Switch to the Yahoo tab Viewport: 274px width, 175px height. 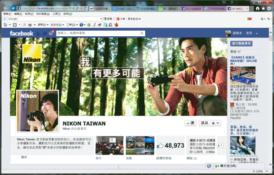click(x=100, y=9)
